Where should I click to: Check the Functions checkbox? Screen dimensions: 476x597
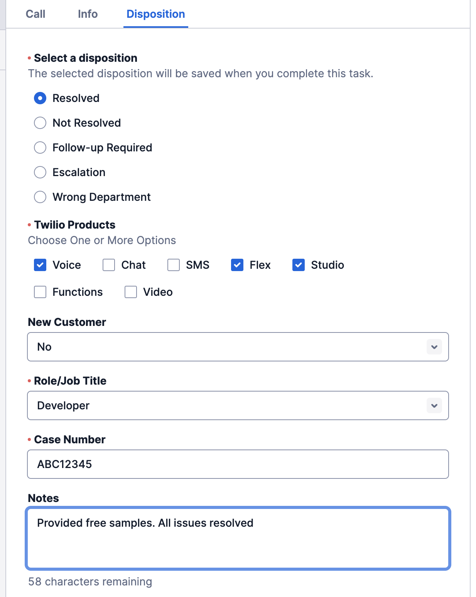40,292
